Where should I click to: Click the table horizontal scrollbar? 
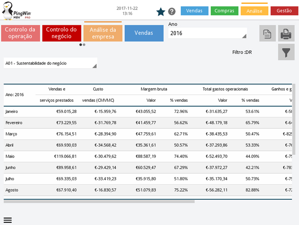tap(99, 202)
